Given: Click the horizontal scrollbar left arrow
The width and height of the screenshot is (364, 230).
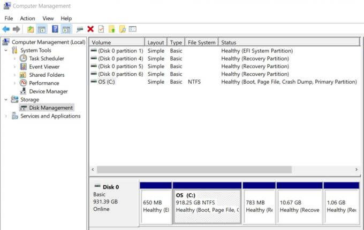Looking at the screenshot, I should point(93,169).
